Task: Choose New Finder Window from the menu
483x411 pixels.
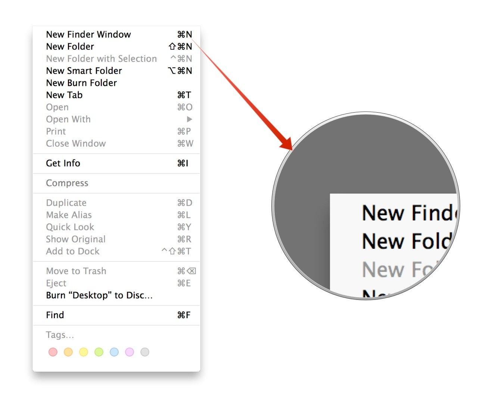Action: (88, 35)
